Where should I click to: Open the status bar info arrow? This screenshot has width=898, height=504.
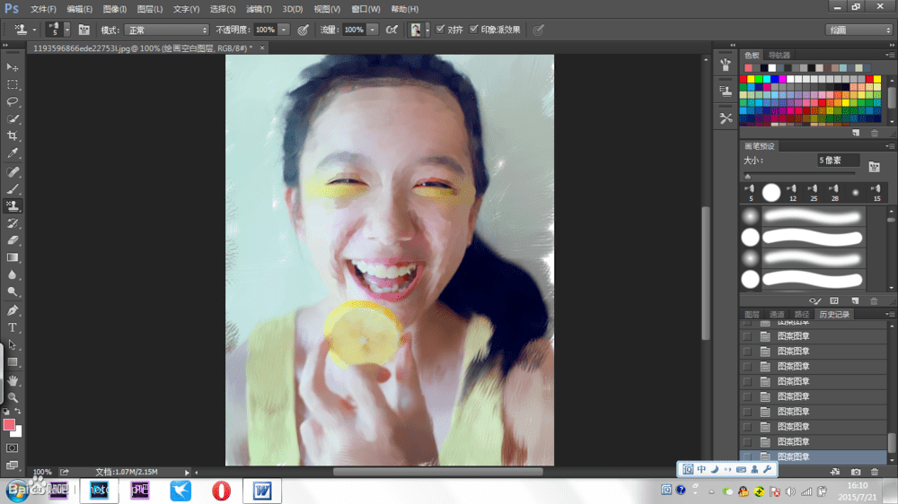(187, 472)
